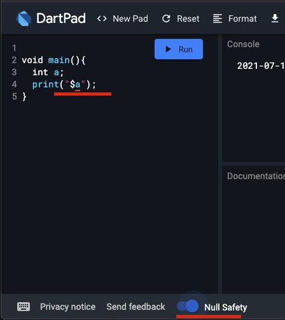
Task: Click the download arrow icon
Action: [x=275, y=18]
